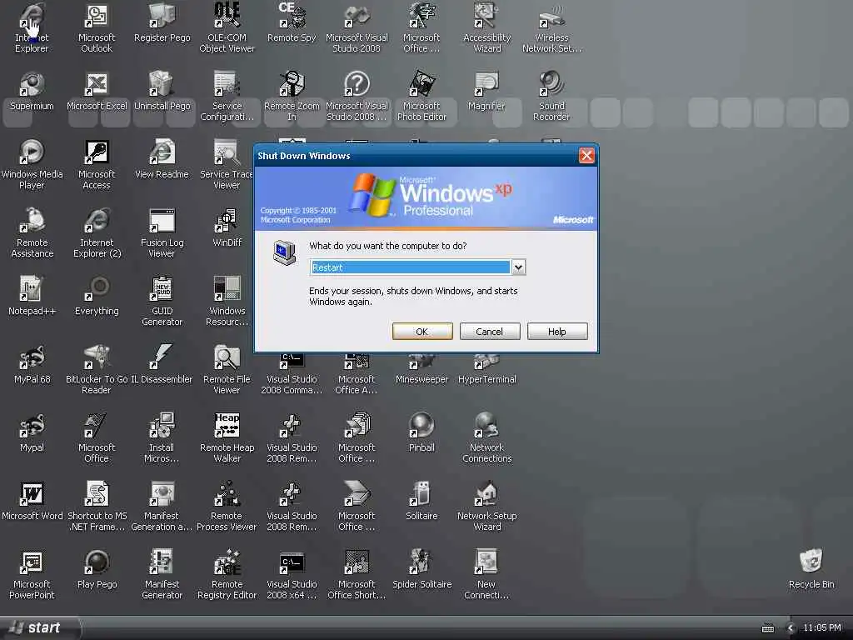853x640 pixels.
Task: Expand the shutdown action dropdown arrow
Action: click(518, 267)
